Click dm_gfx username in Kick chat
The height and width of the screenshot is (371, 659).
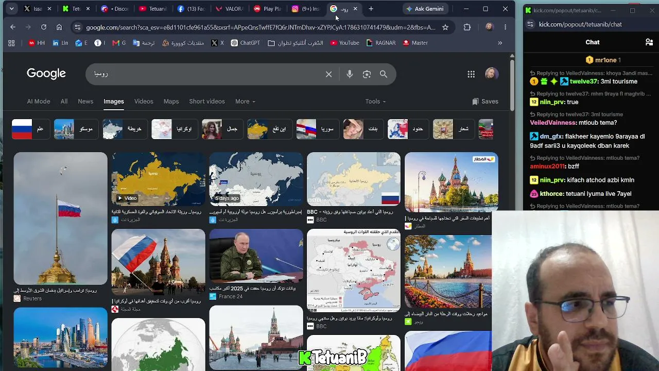tap(551, 137)
